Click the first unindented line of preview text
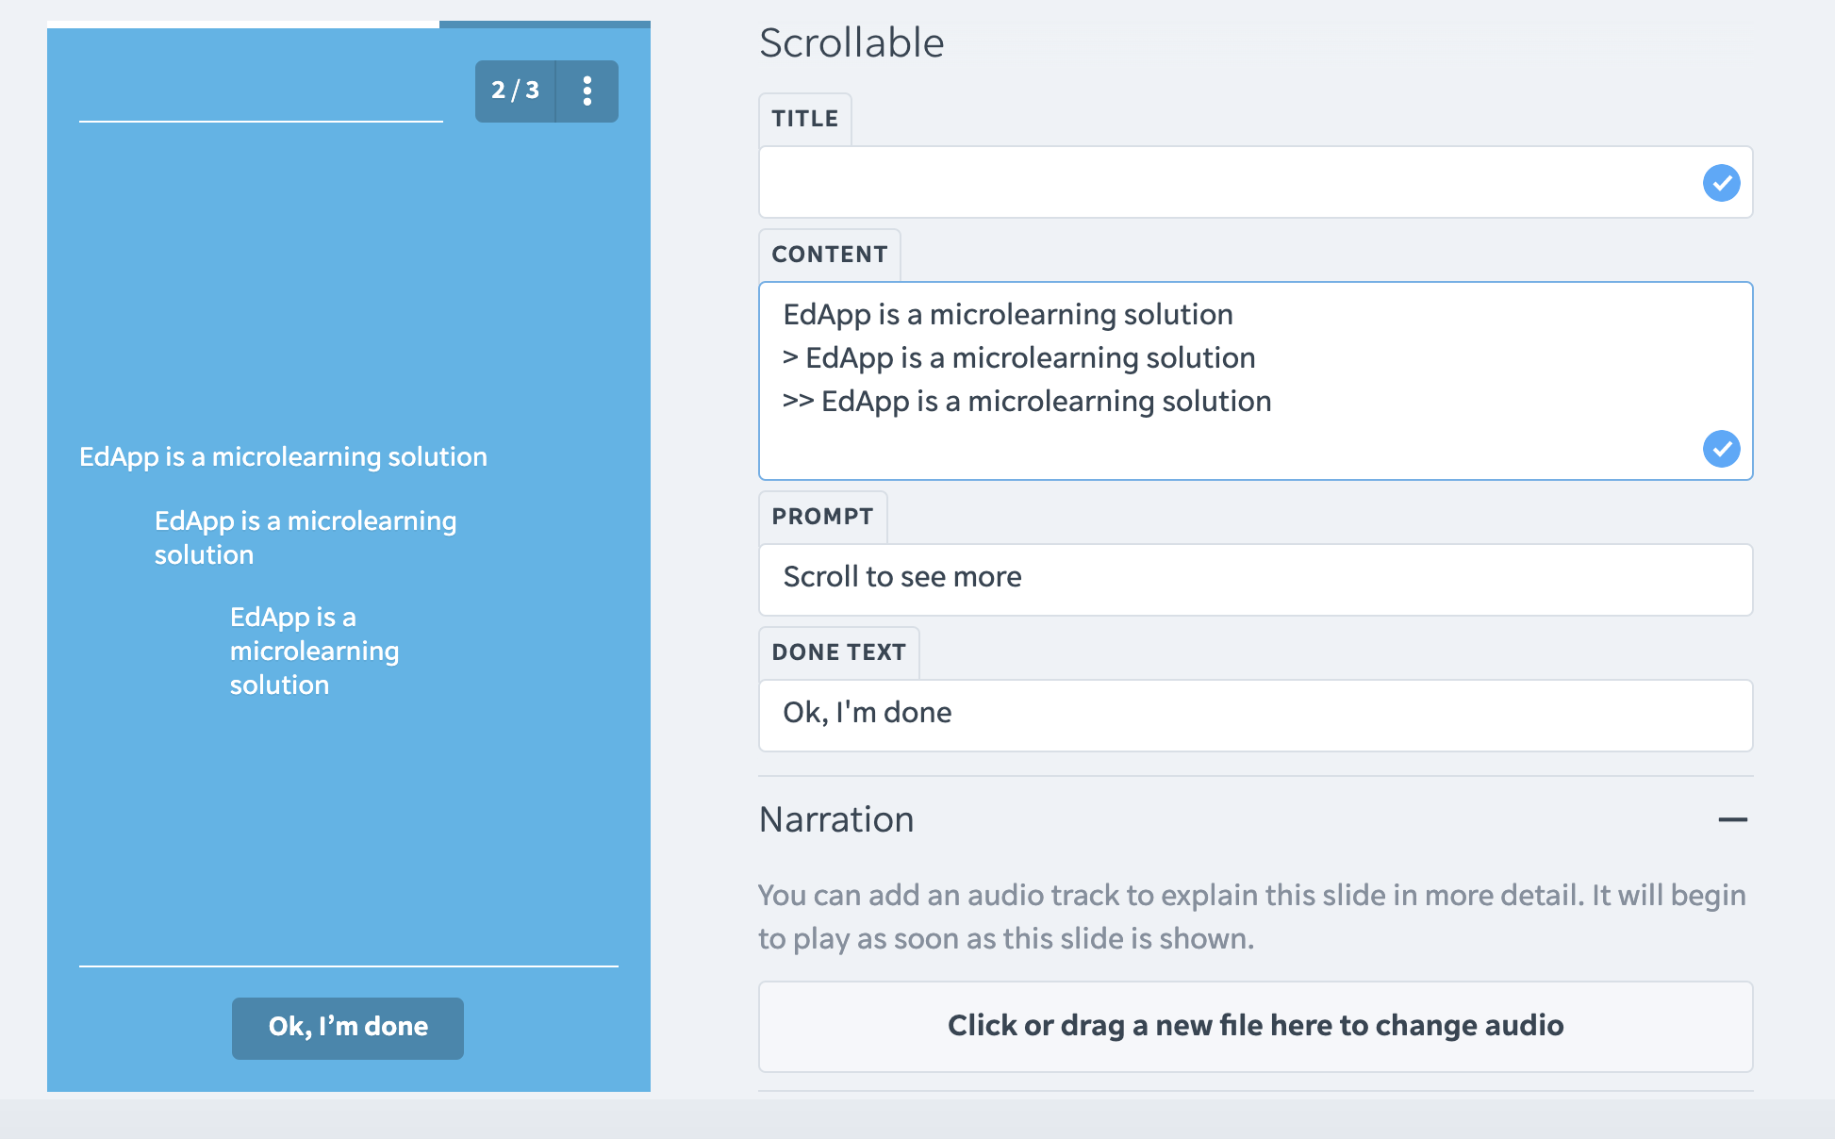1835x1139 pixels. (x=283, y=457)
